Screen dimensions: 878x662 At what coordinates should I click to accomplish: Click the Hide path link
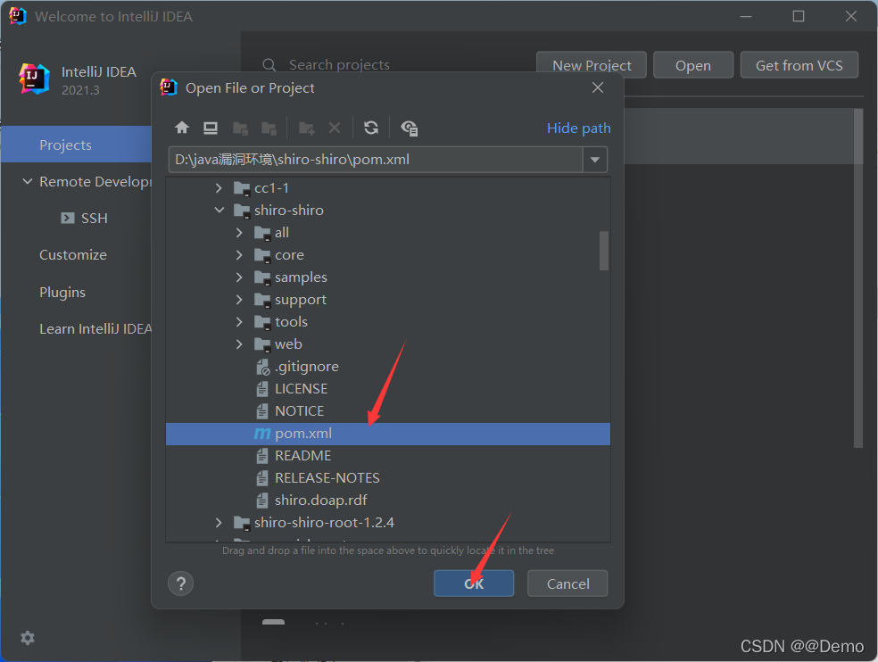(x=578, y=128)
